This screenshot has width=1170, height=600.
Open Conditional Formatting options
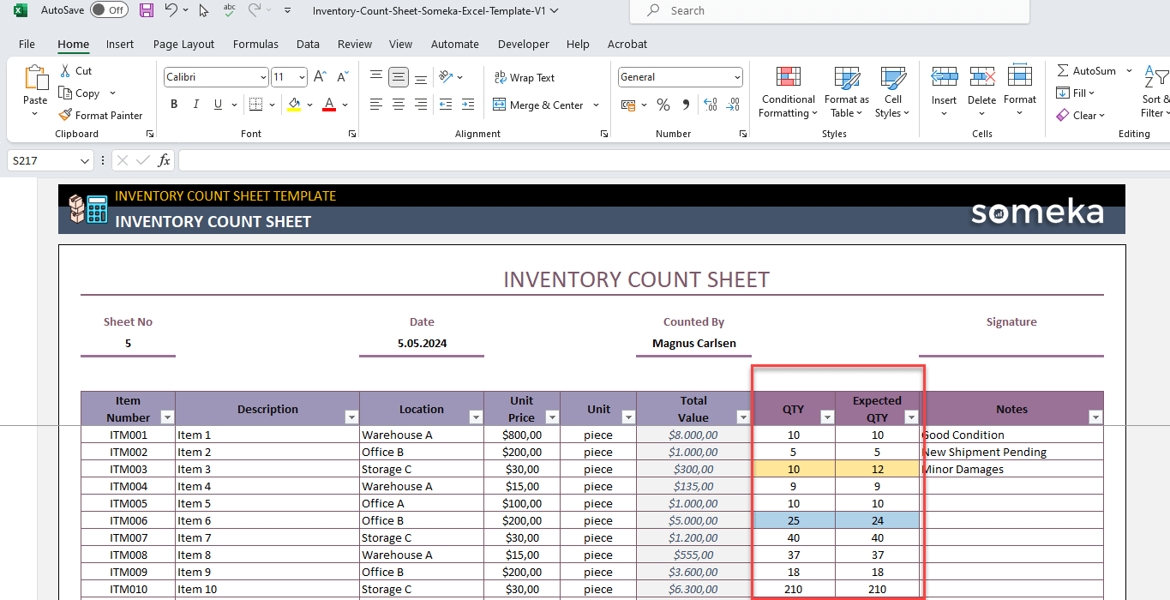(787, 92)
